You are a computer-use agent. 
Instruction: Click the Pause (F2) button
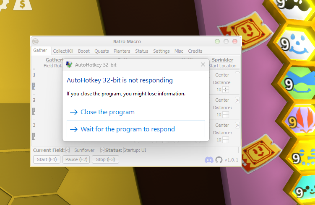tap(76, 159)
